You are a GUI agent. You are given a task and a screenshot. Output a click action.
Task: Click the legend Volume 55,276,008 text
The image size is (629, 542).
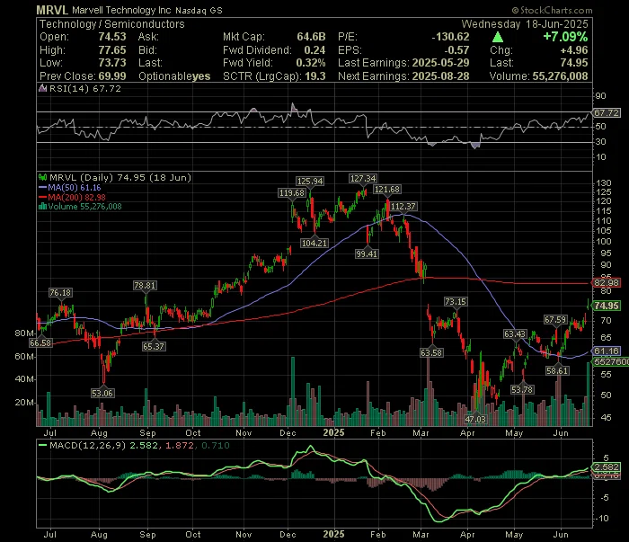click(x=84, y=207)
